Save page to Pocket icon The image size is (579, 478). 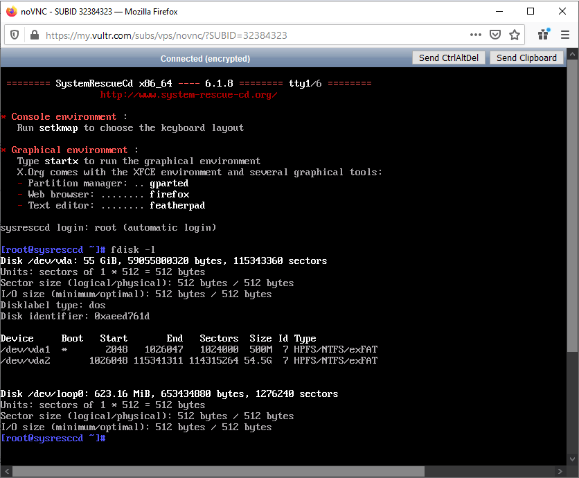[x=495, y=35]
